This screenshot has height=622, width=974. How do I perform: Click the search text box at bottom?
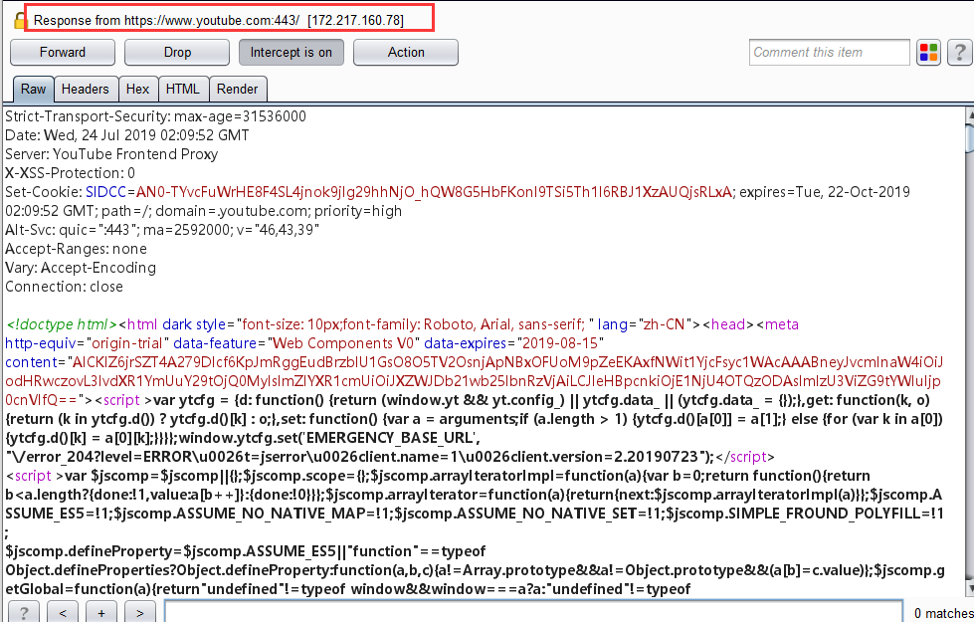coord(533,612)
